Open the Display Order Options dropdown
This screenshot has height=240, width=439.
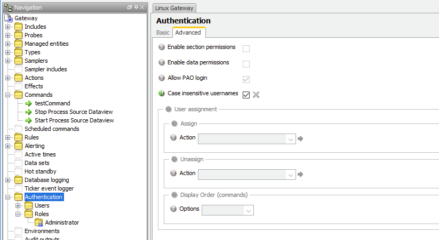pos(249,210)
